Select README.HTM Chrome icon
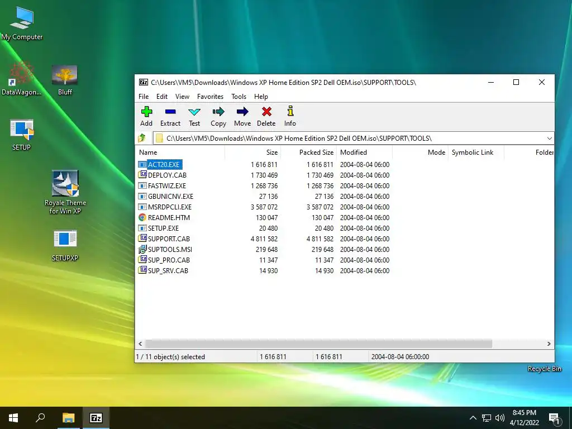The width and height of the screenshot is (572, 429). (x=142, y=217)
